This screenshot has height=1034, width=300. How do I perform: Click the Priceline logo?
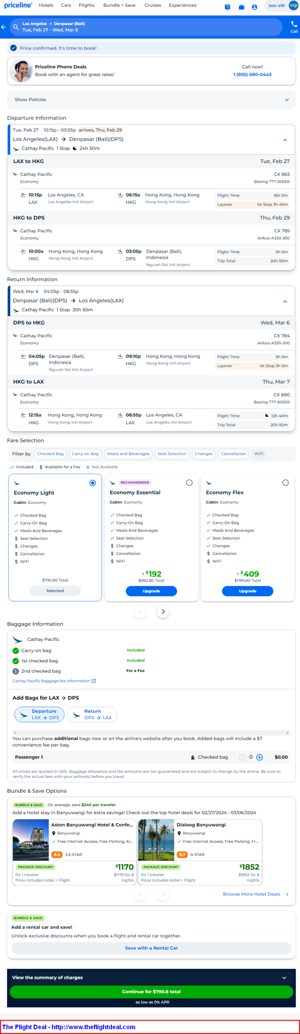18,5
